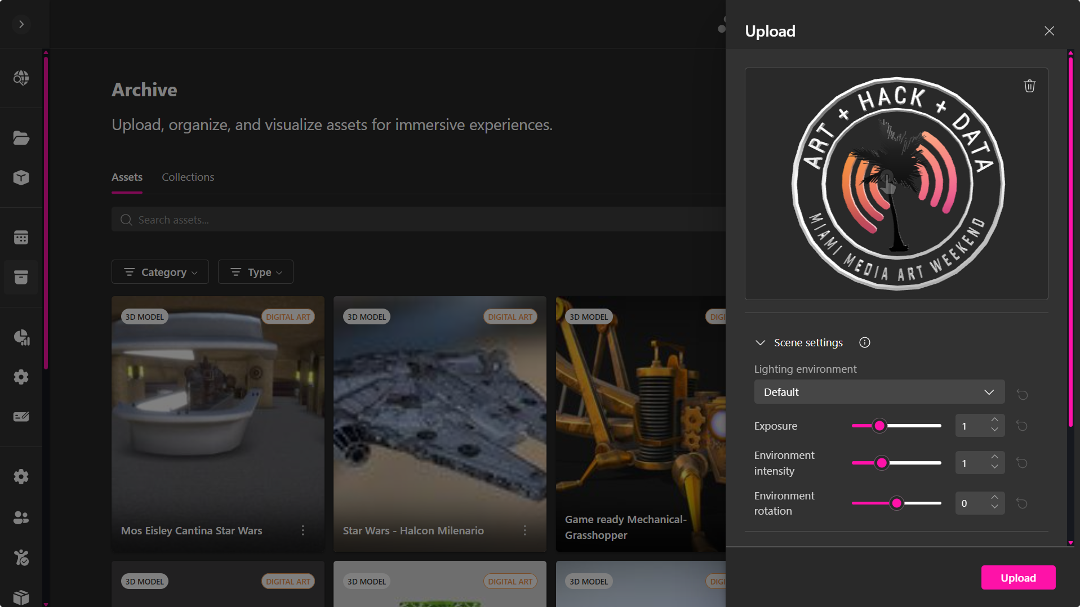1080x607 pixels.
Task: Click the 3D model preview of Hack logo
Action: coord(896,184)
